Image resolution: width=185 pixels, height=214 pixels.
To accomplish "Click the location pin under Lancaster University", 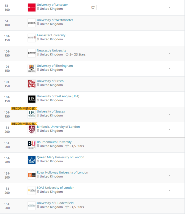I will (38, 39).
